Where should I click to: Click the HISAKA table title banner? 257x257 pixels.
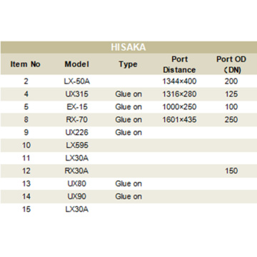128,47
